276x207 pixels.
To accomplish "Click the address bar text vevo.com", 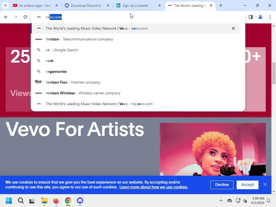I will click(x=54, y=17).
